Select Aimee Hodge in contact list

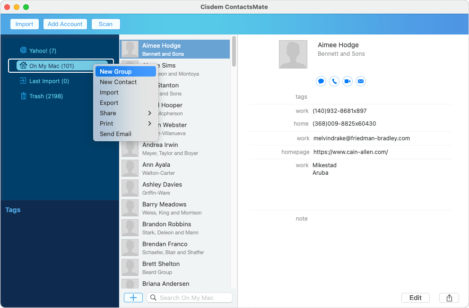point(175,49)
